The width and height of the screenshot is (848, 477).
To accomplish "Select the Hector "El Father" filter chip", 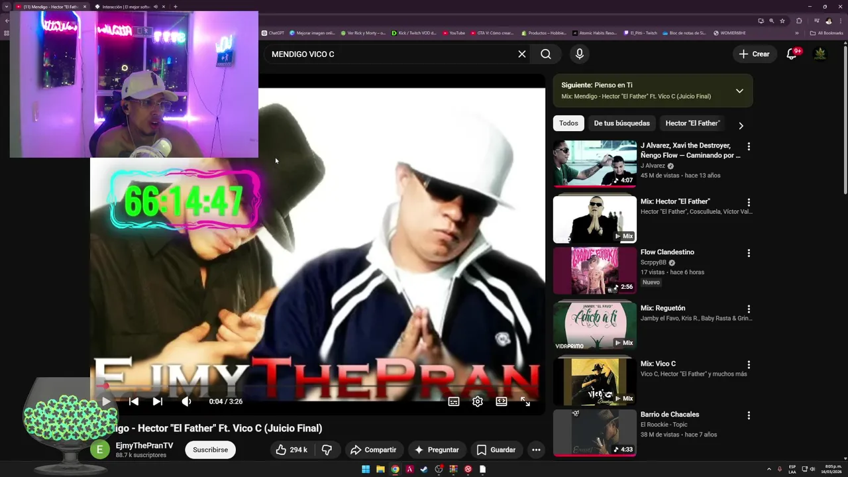I will (692, 123).
